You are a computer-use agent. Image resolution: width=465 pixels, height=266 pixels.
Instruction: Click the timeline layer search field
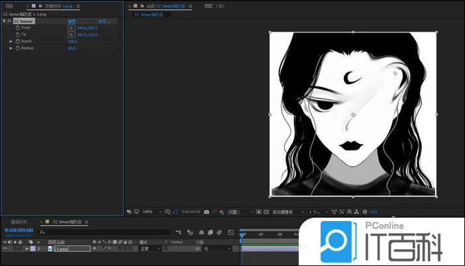tap(99, 232)
